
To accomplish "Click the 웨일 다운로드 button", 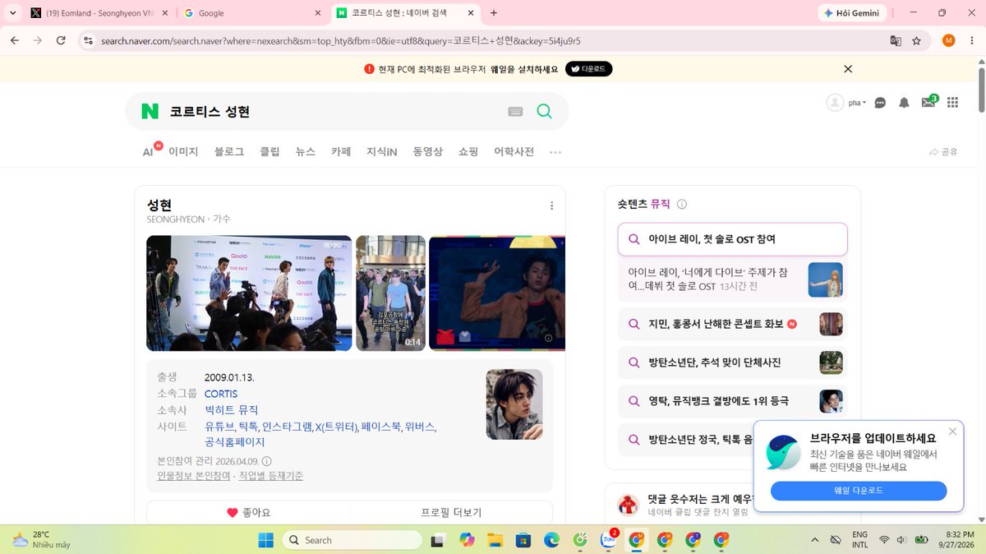I will tap(859, 491).
